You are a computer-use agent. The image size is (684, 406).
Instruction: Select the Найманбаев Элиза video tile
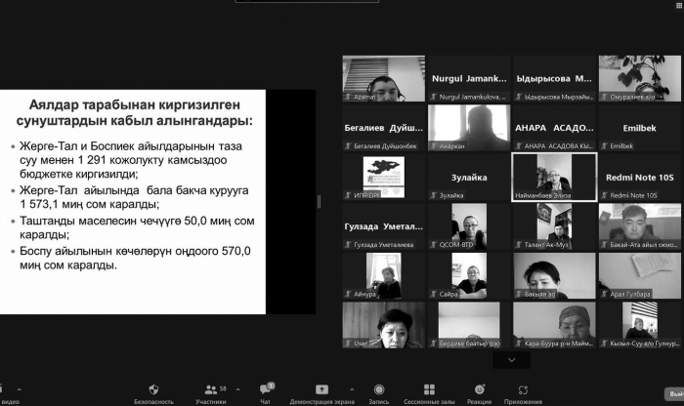pos(554,178)
